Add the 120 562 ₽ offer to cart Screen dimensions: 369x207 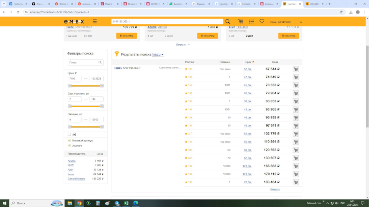[296, 150]
